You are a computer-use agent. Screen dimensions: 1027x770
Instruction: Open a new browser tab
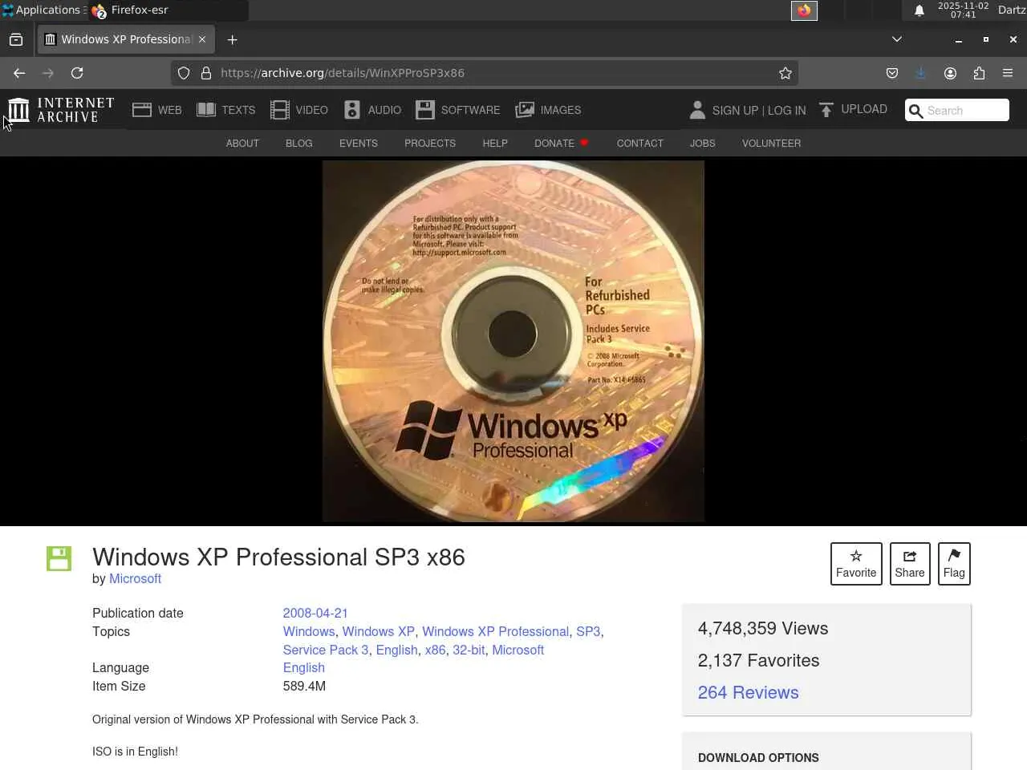233,39
